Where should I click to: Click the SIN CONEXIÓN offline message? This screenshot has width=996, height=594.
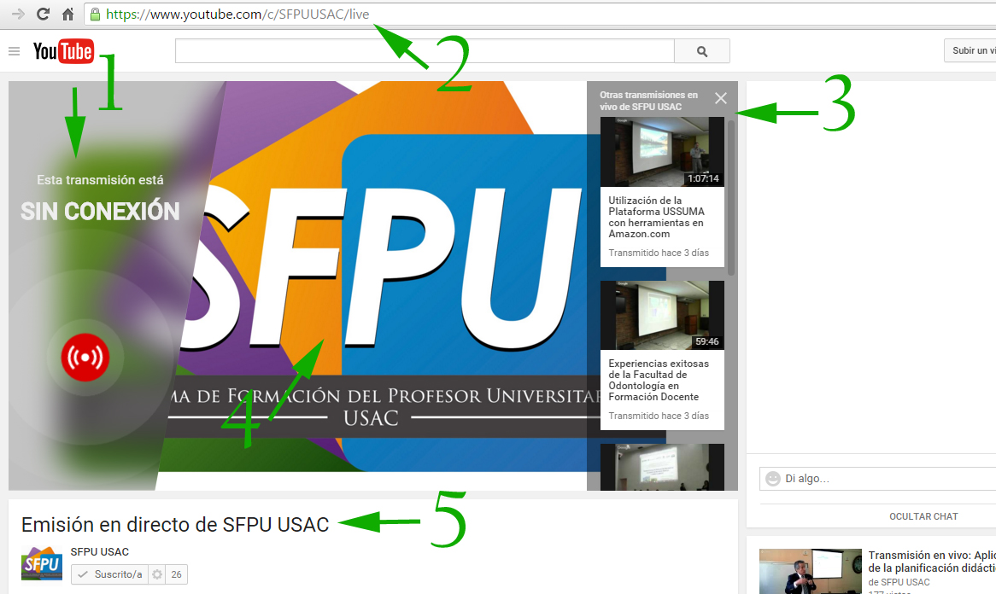tap(100, 211)
